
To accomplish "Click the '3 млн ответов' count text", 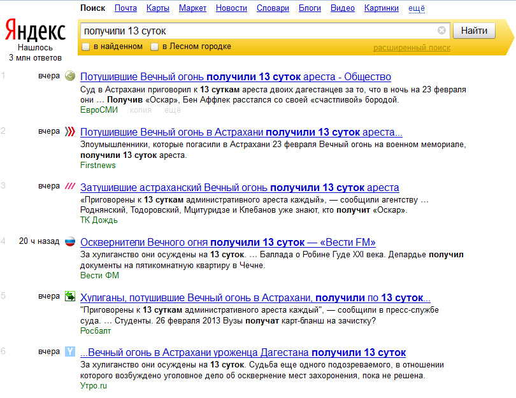I will pyautogui.click(x=35, y=57).
